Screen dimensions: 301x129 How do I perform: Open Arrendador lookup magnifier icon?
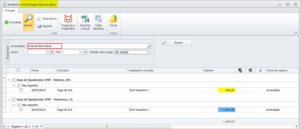pos(150,46)
